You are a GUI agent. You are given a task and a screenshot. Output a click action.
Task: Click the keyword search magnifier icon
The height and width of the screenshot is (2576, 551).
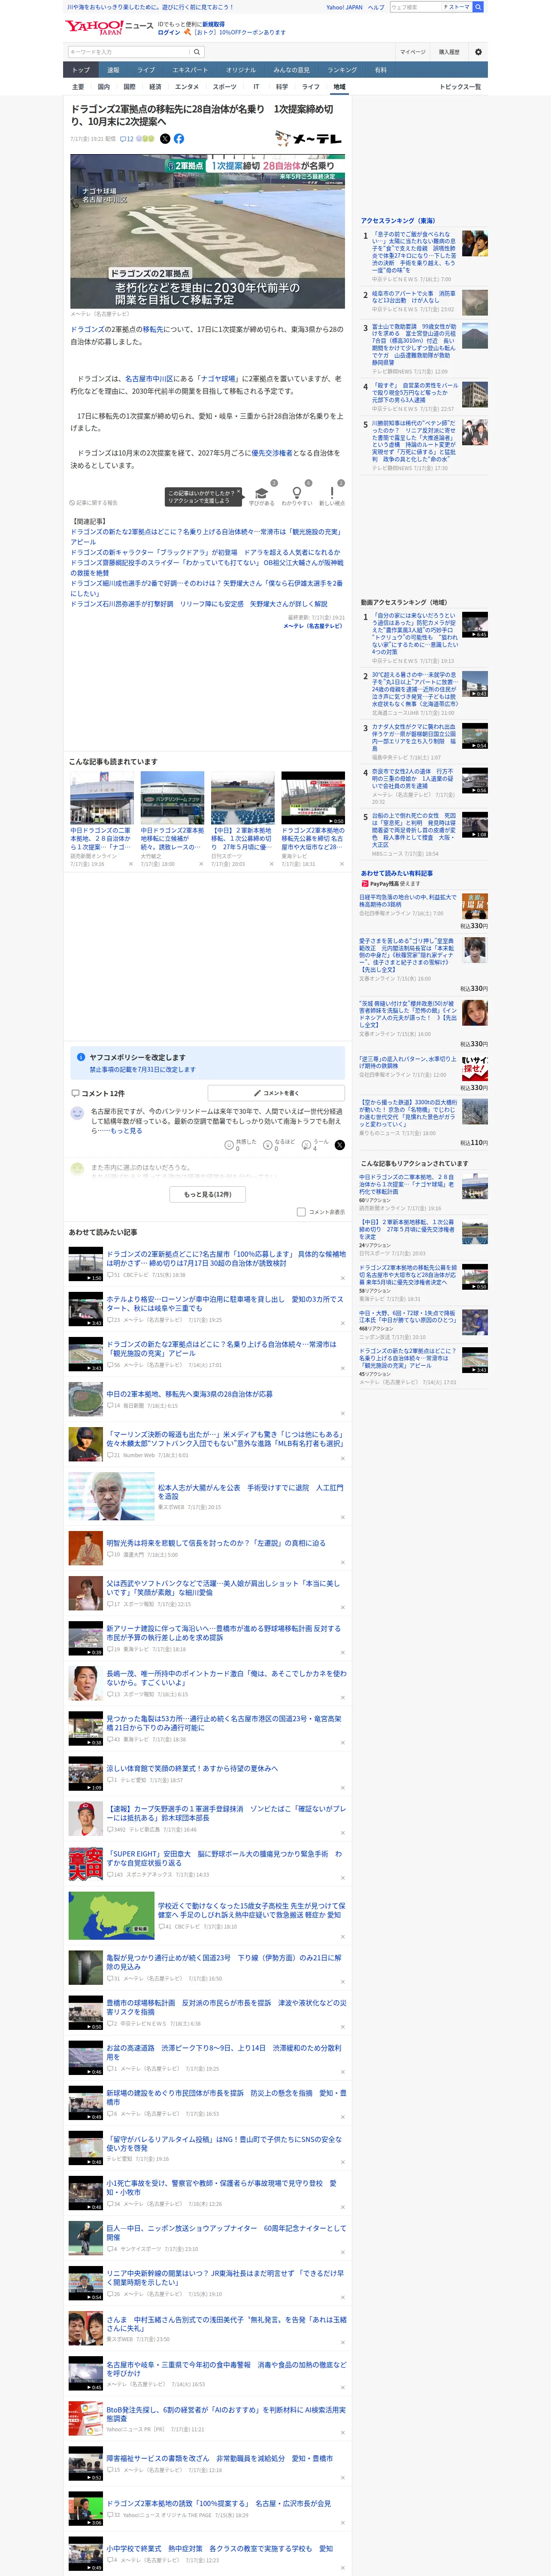click(197, 52)
